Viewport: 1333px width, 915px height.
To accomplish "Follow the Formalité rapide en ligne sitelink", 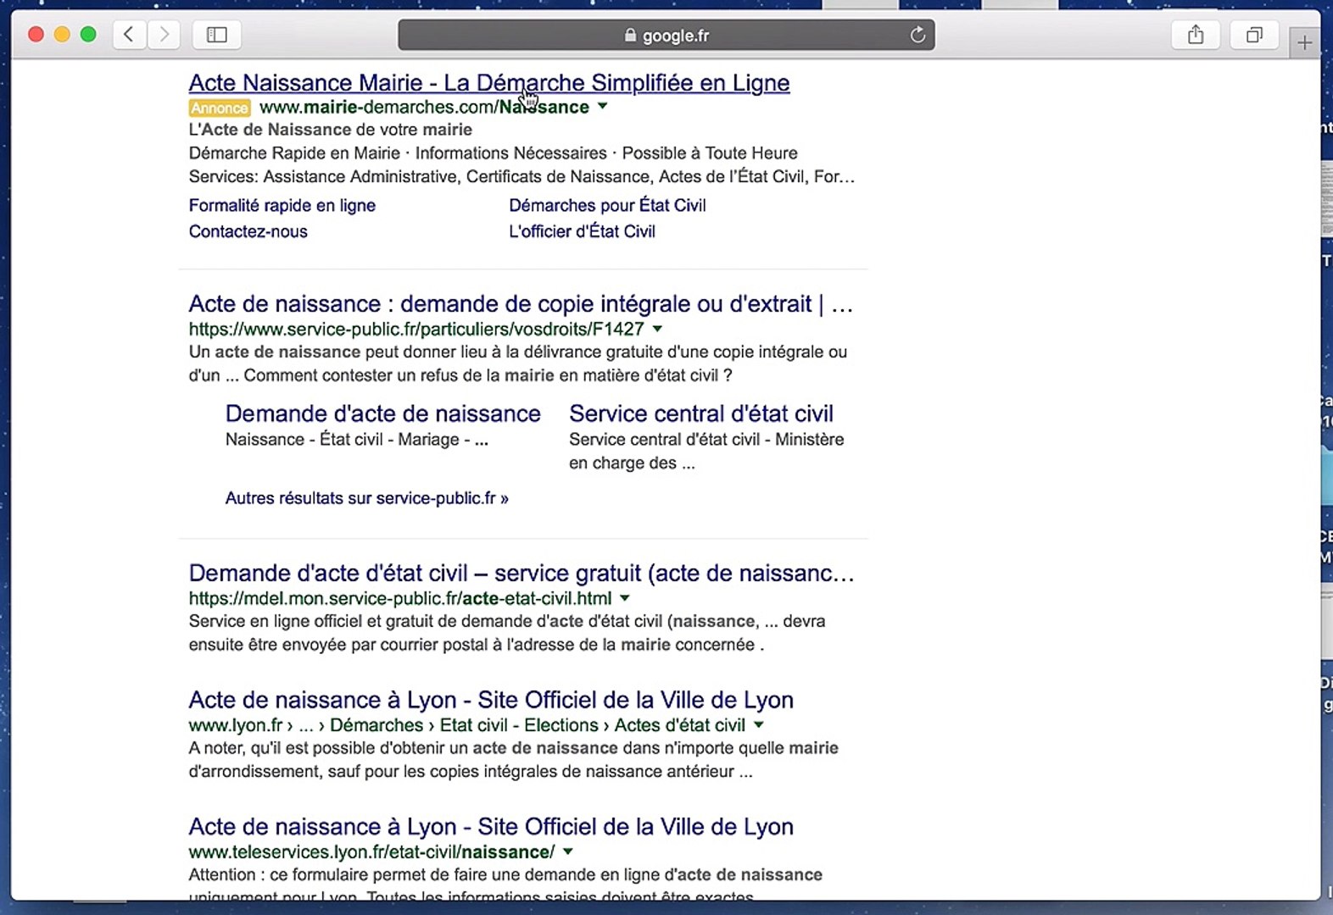I will tap(282, 205).
